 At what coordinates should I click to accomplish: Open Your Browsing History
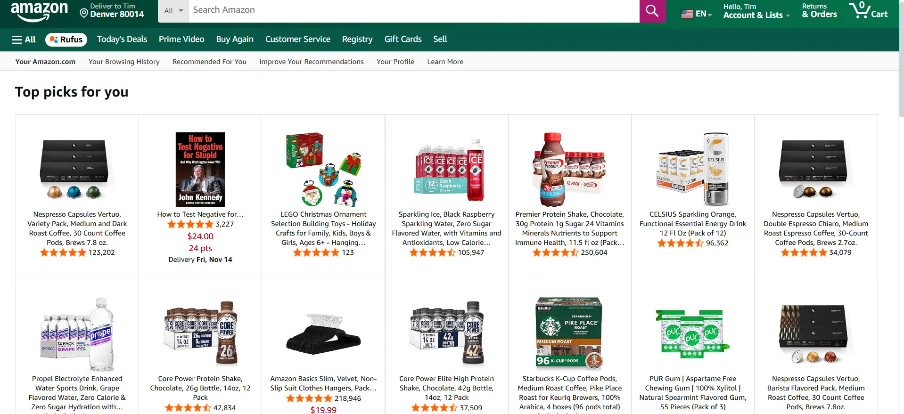(123, 61)
